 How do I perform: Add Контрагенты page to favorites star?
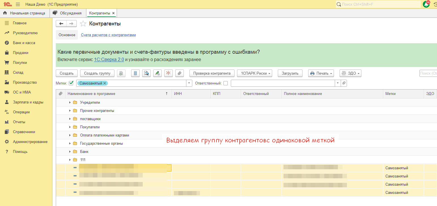(x=83, y=24)
